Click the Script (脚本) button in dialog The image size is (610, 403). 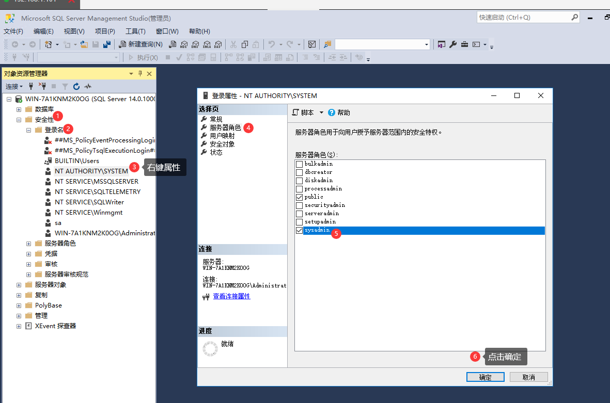pyautogui.click(x=303, y=112)
